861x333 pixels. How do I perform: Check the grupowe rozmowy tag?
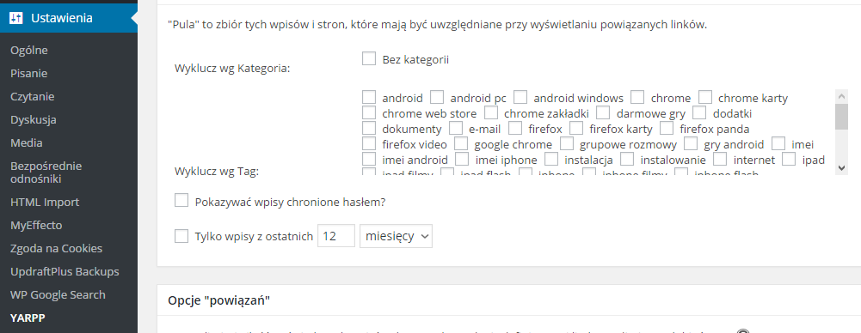coord(567,144)
